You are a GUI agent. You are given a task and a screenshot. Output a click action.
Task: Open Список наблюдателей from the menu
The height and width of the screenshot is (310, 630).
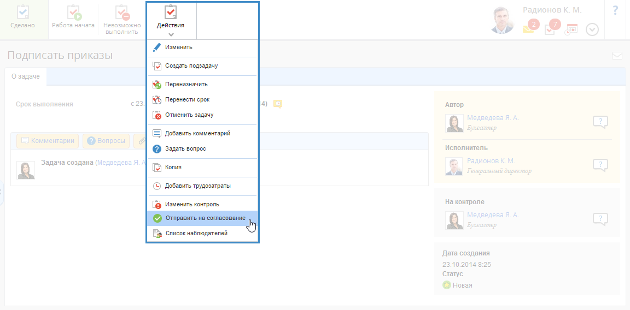coord(196,234)
